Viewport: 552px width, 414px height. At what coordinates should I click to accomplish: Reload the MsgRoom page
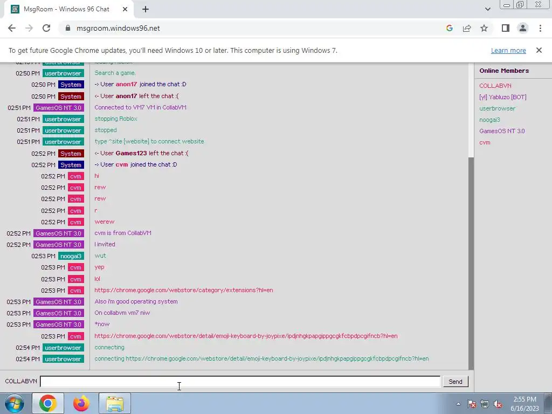pyautogui.click(x=46, y=28)
